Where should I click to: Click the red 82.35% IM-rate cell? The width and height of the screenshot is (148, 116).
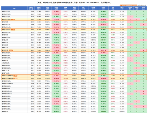coord(103,20)
